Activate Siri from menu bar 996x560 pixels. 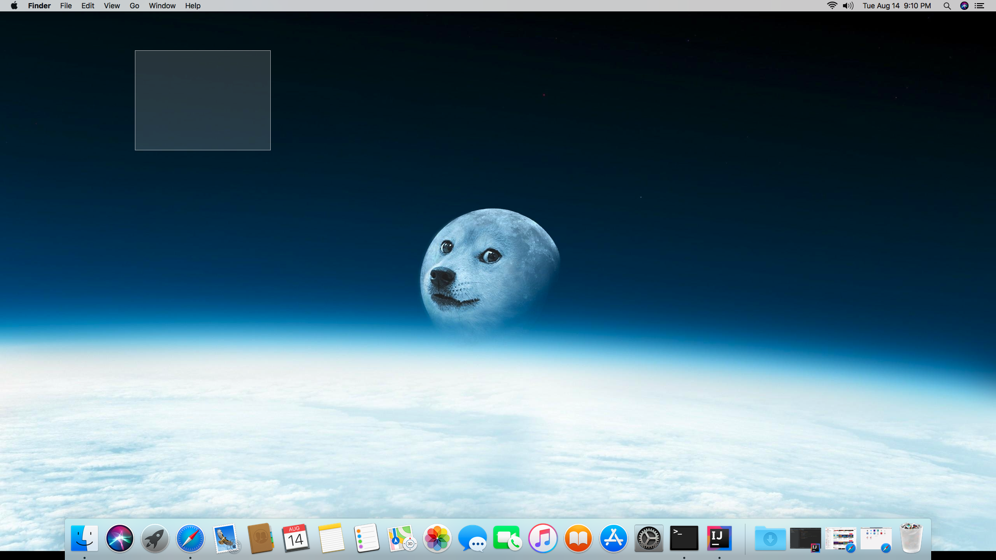pos(964,6)
